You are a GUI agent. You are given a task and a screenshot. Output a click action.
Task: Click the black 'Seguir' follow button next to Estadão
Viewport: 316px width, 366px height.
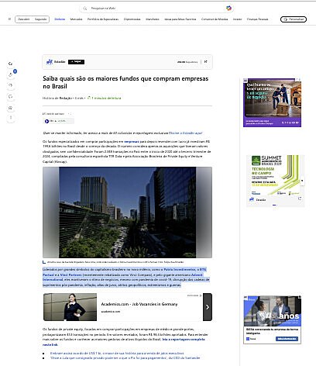coord(76,62)
